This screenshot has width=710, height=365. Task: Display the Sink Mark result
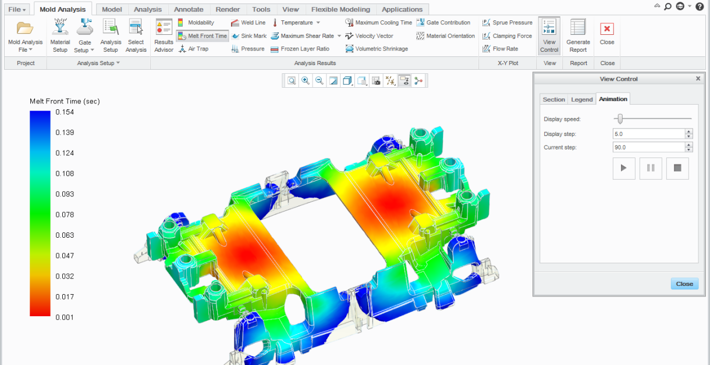(248, 36)
